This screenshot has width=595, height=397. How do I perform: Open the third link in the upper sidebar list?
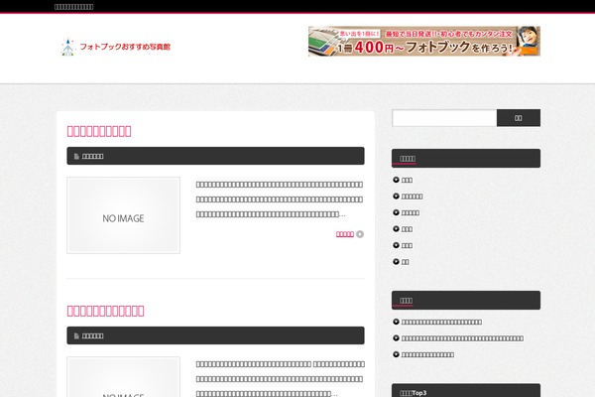411,212
